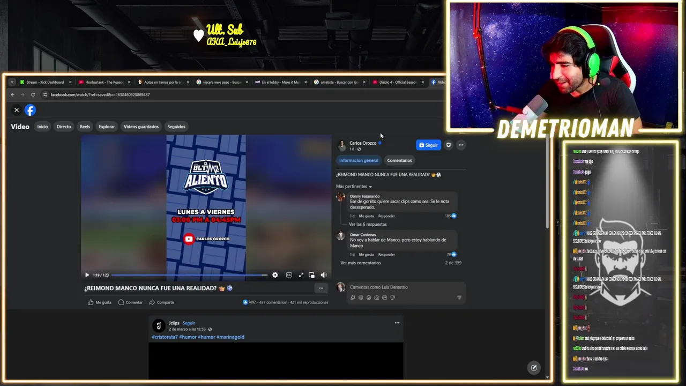Seek on the video progress bar
Screen dimensions: 686x386
tap(189, 275)
